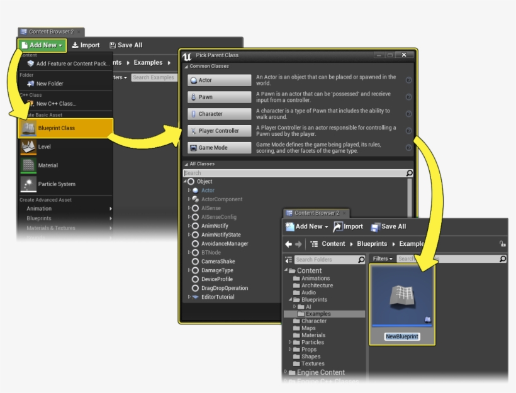516x393 pixels.
Task: Click the Search Folders input field
Action: coord(325,260)
